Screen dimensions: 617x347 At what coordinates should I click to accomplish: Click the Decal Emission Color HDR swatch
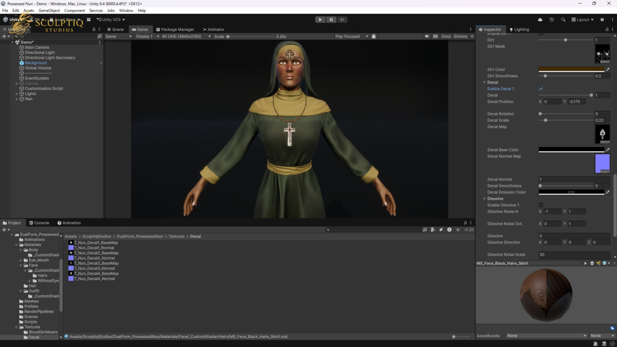pos(571,192)
